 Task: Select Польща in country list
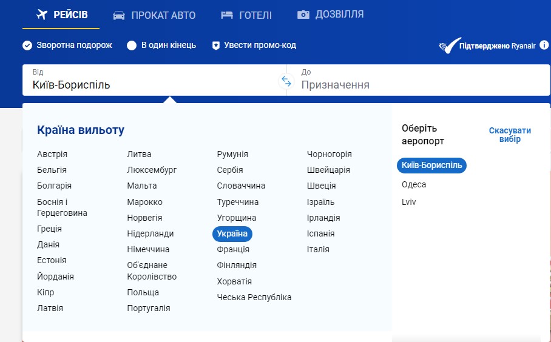(143, 292)
